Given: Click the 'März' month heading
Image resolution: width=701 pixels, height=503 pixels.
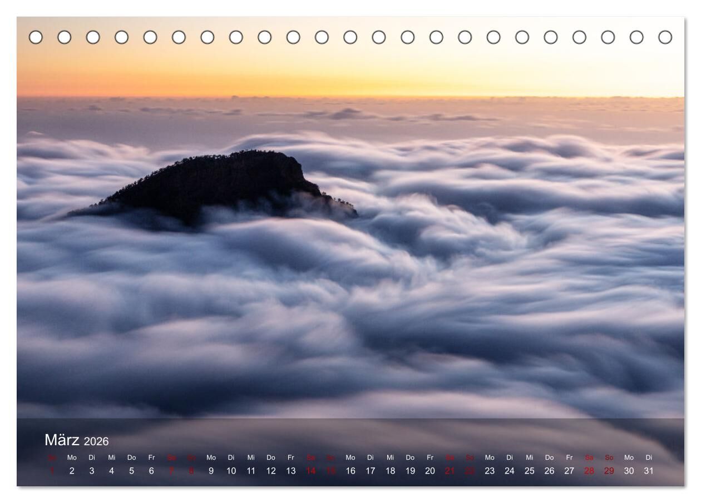Looking at the screenshot, I should (x=62, y=440).
